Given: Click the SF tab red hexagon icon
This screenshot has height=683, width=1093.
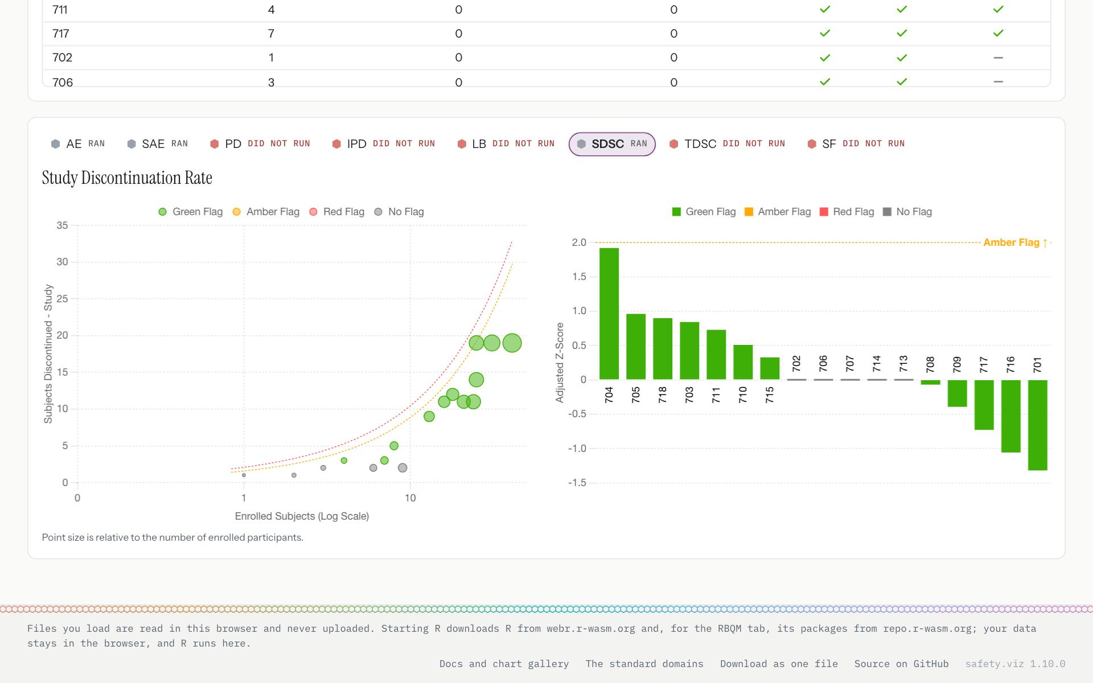Looking at the screenshot, I should 812,144.
